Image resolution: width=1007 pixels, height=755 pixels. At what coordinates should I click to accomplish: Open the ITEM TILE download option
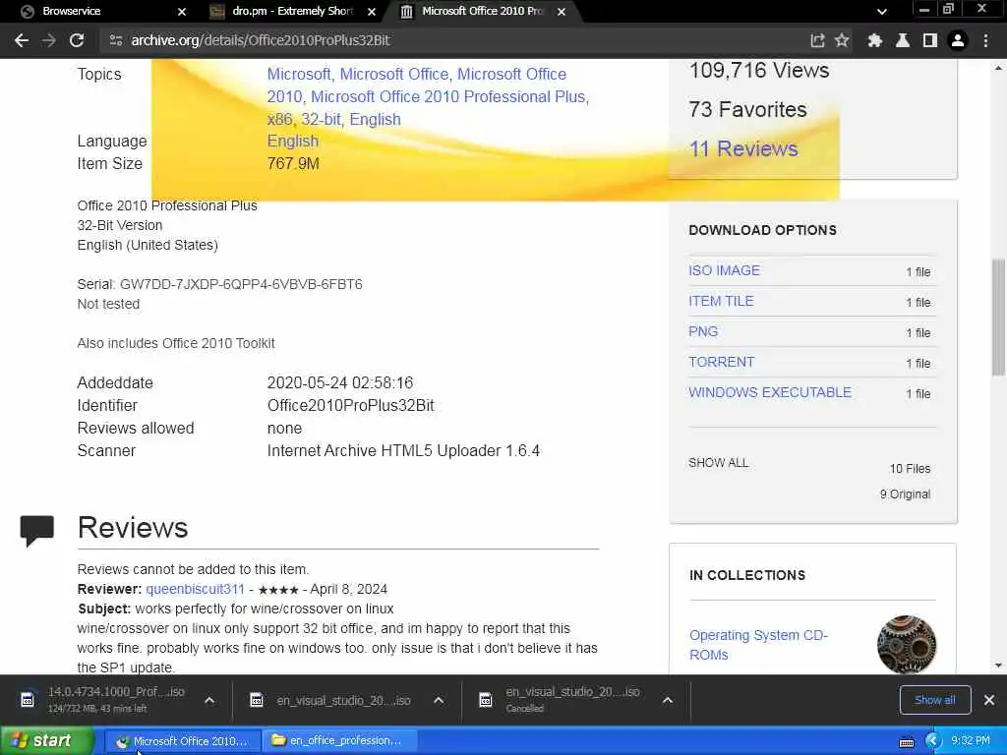coord(721,301)
